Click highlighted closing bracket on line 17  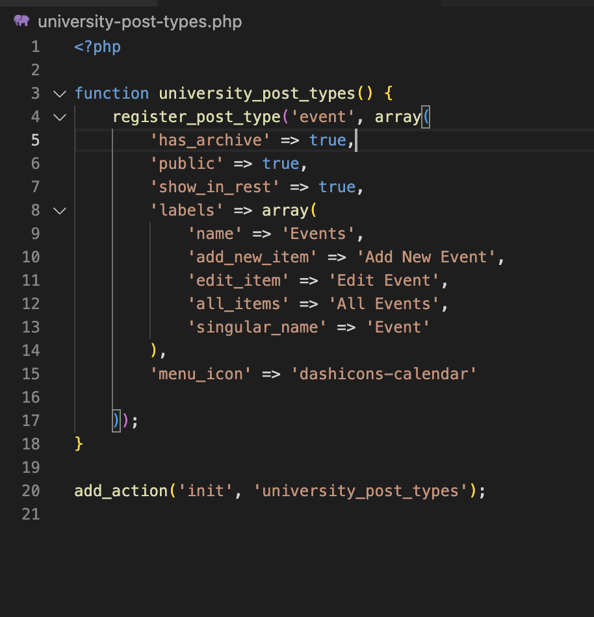(x=116, y=421)
